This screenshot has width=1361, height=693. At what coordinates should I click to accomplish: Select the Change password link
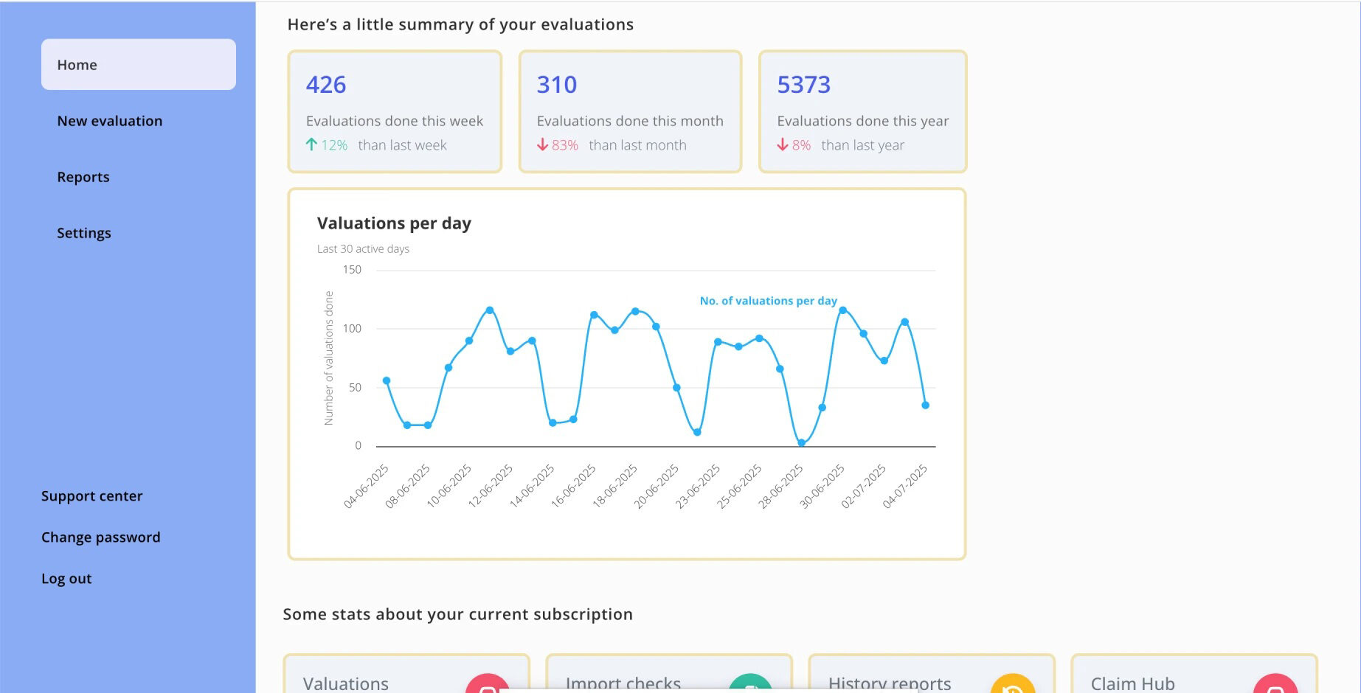coord(101,537)
